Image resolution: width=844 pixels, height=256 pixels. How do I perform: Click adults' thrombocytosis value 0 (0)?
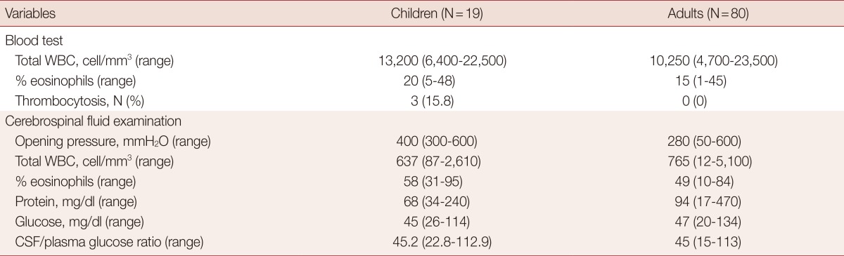point(714,101)
